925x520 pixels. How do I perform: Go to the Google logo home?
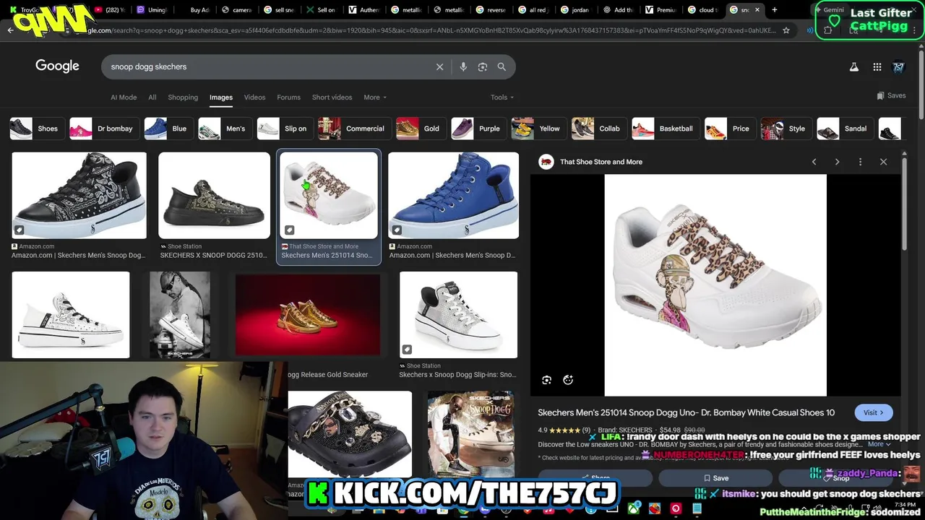point(57,66)
